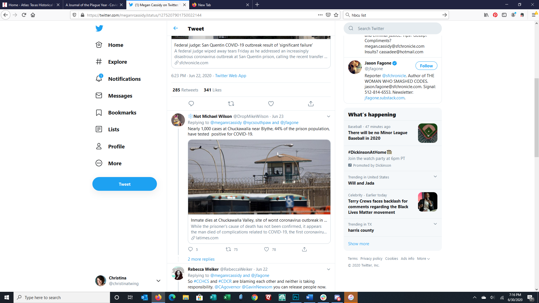Open Christina account switcher chevron
The width and height of the screenshot is (539, 303).
point(158,281)
